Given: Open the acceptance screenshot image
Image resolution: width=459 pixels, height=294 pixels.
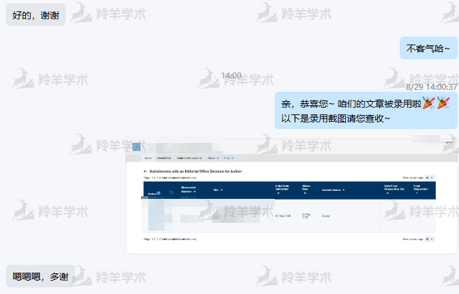Looking at the screenshot, I should (x=291, y=196).
